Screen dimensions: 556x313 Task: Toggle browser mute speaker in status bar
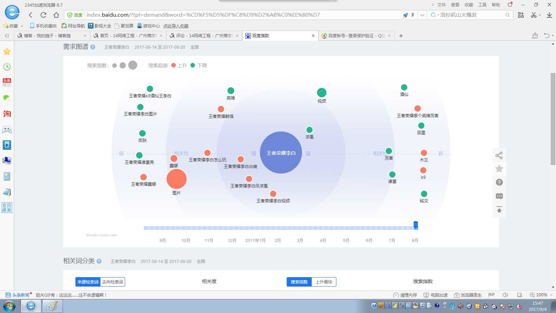(505, 295)
